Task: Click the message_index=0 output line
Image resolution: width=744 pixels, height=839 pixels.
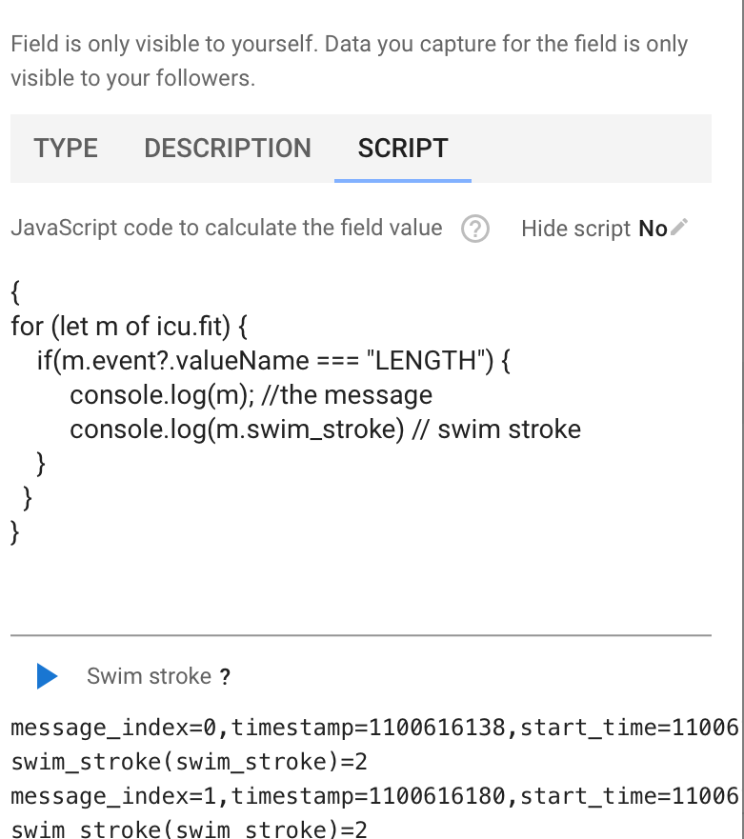Action: coord(374,728)
